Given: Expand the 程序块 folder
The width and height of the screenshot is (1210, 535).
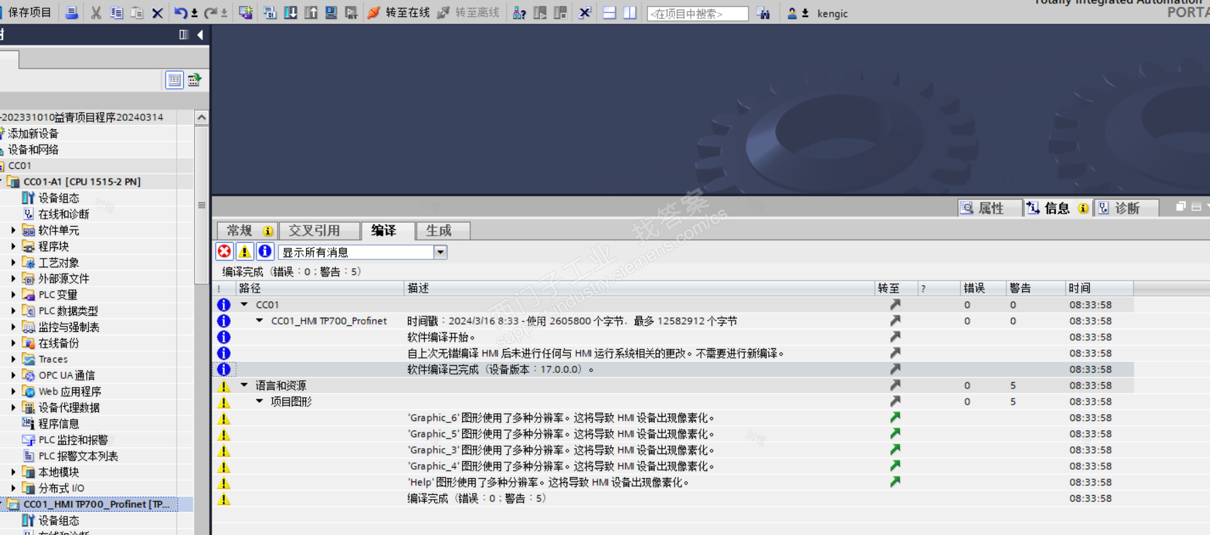Looking at the screenshot, I should (x=14, y=246).
